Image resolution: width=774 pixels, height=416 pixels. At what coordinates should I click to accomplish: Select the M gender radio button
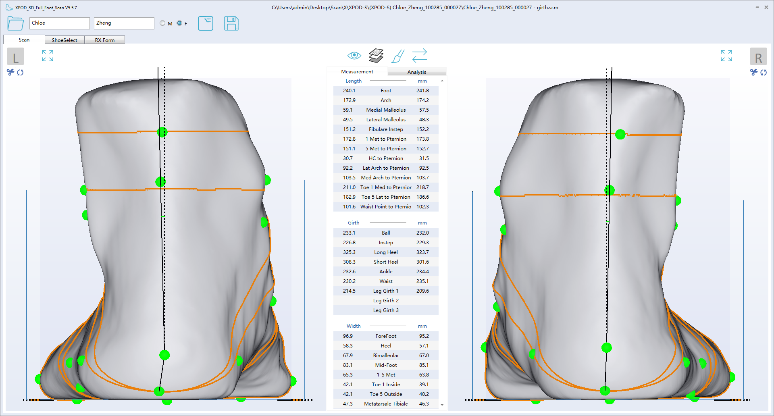(x=162, y=23)
